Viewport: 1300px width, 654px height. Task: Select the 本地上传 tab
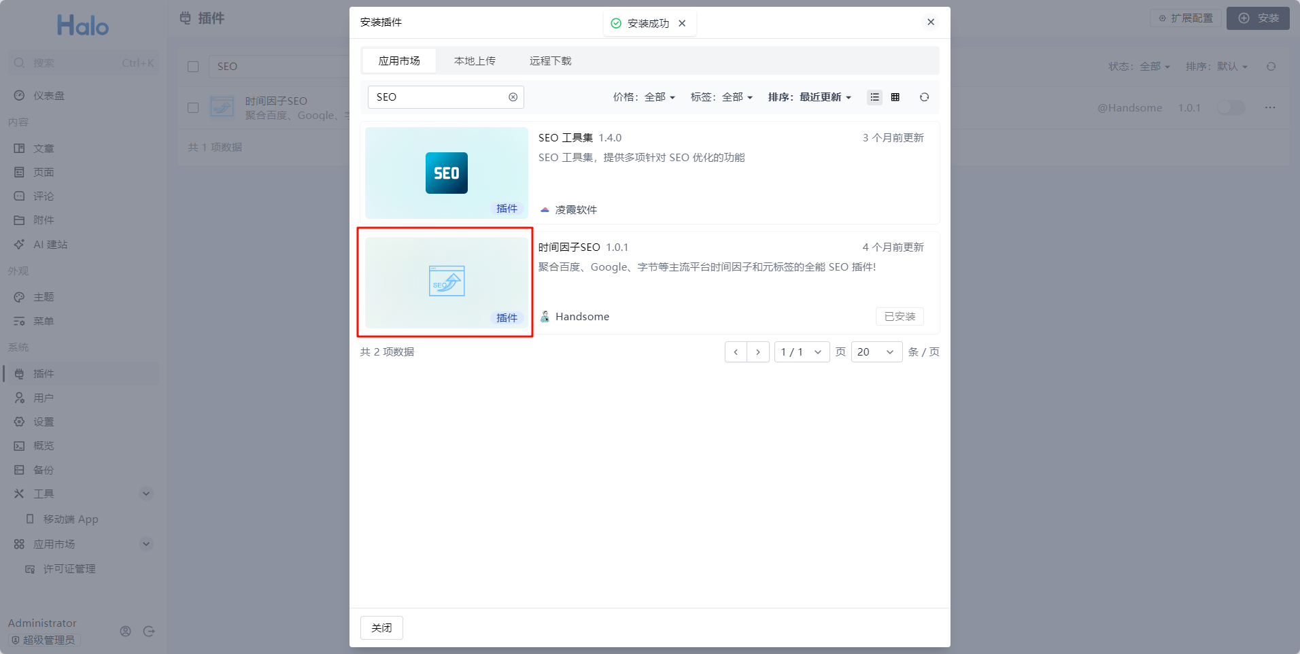coord(475,61)
